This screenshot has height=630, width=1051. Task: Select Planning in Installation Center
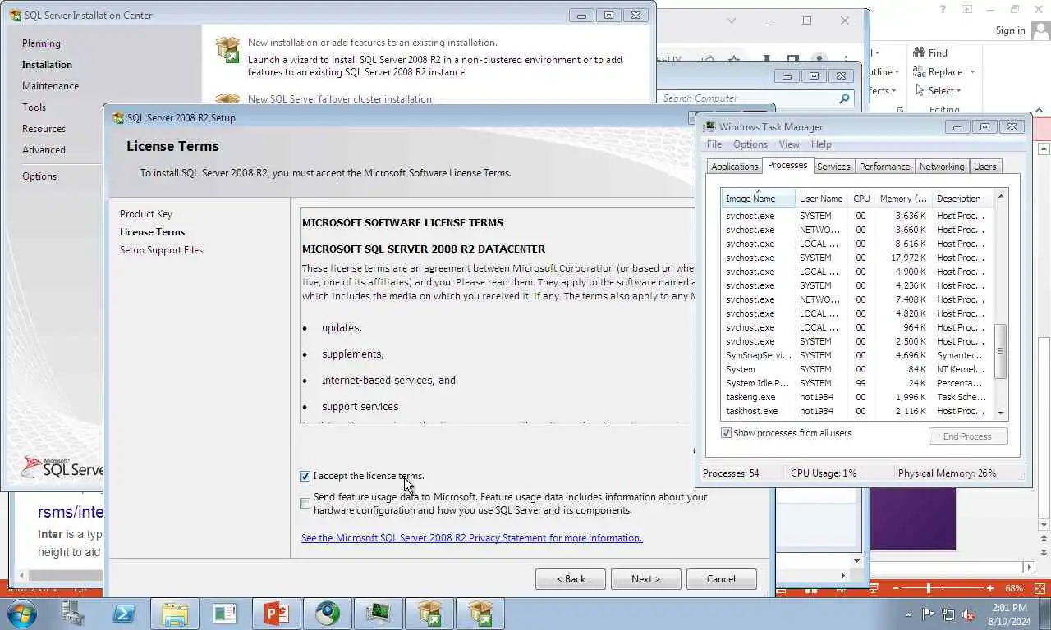pos(41,43)
